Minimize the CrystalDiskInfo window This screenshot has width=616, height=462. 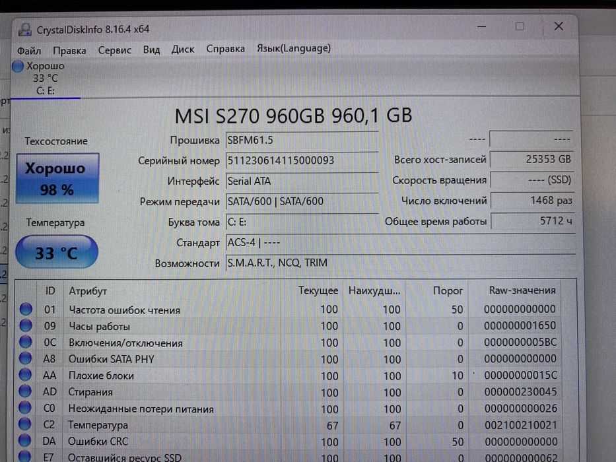482,26
